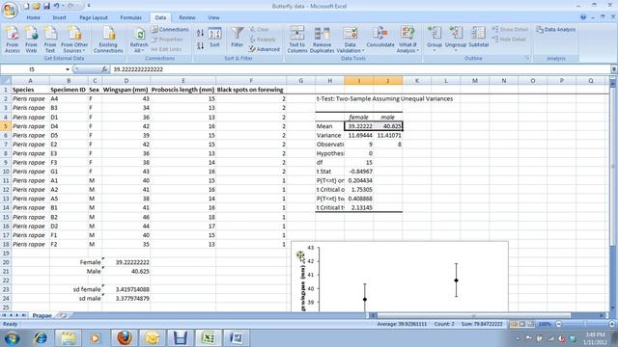Open Data Validation

(350, 40)
